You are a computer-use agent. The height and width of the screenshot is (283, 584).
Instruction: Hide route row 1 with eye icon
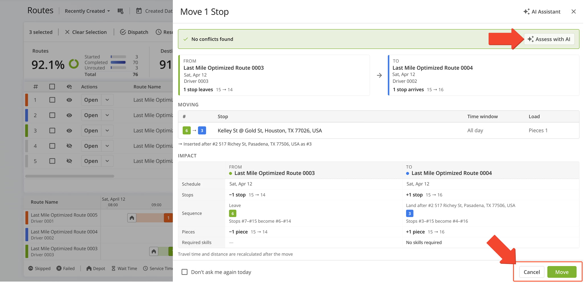pyautogui.click(x=69, y=100)
